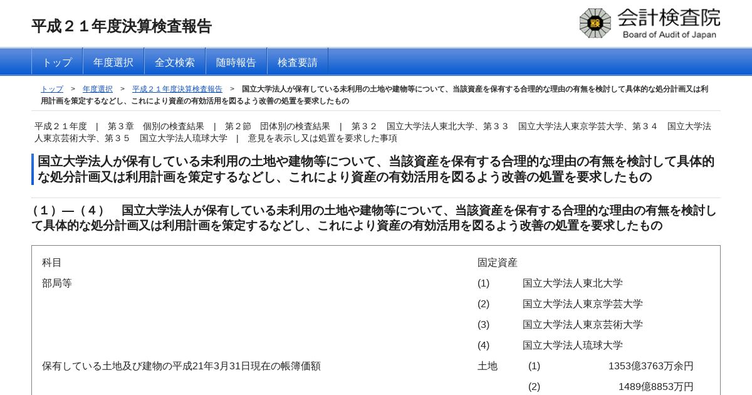Click the 土地 label in the table

[x=488, y=366]
